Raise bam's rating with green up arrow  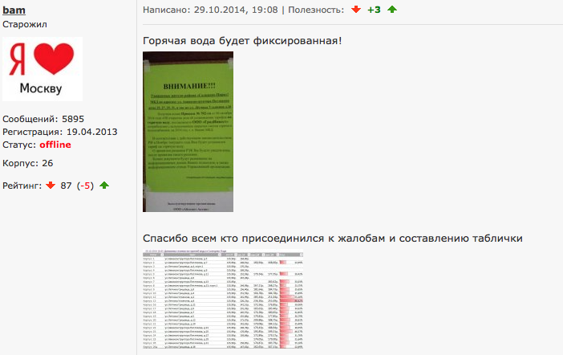pyautogui.click(x=104, y=186)
